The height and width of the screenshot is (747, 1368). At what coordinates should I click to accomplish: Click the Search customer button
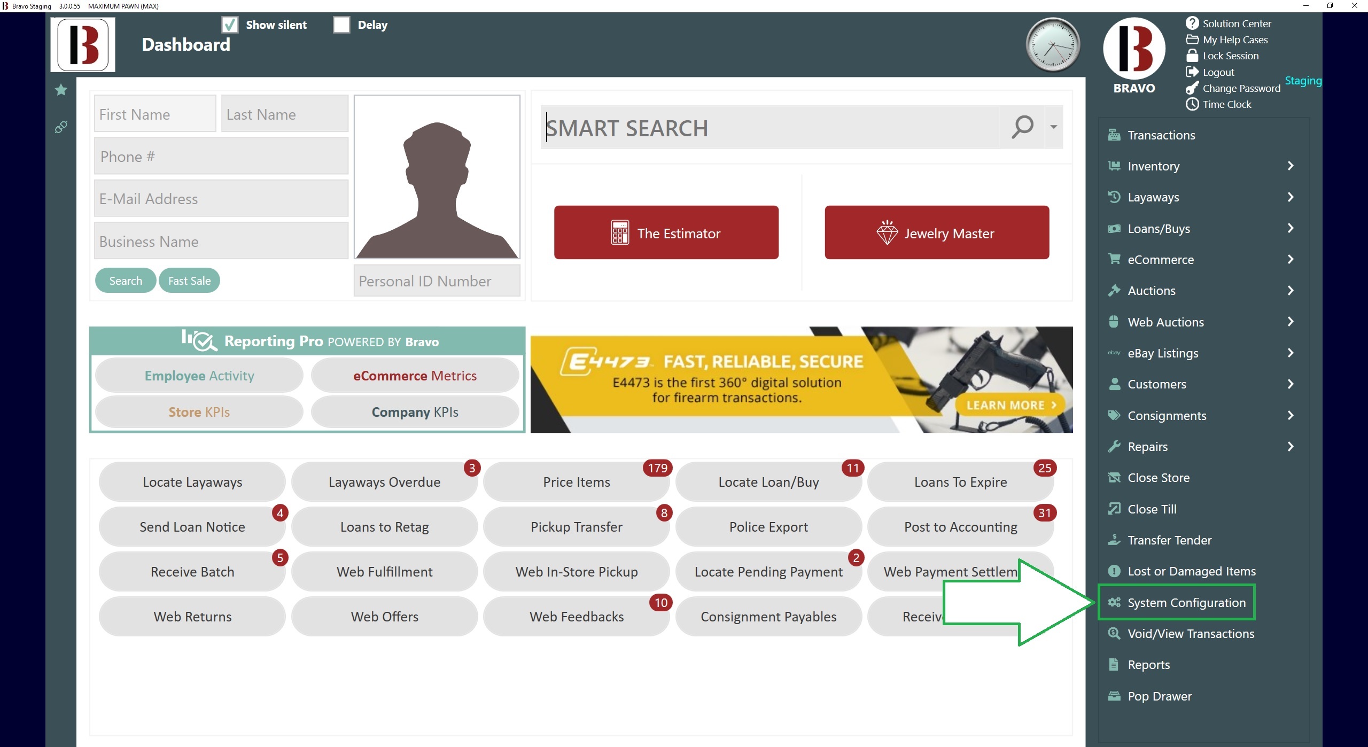126,281
